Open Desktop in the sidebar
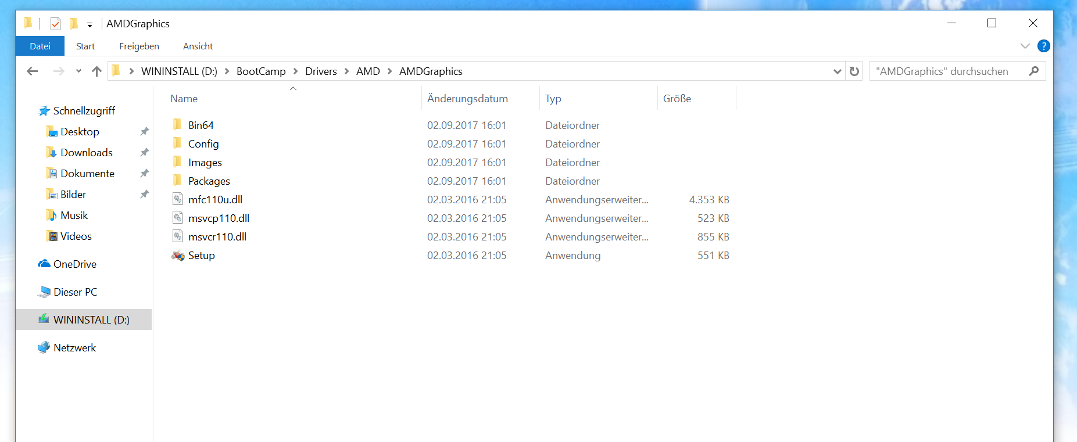This screenshot has width=1077, height=442. [80, 131]
